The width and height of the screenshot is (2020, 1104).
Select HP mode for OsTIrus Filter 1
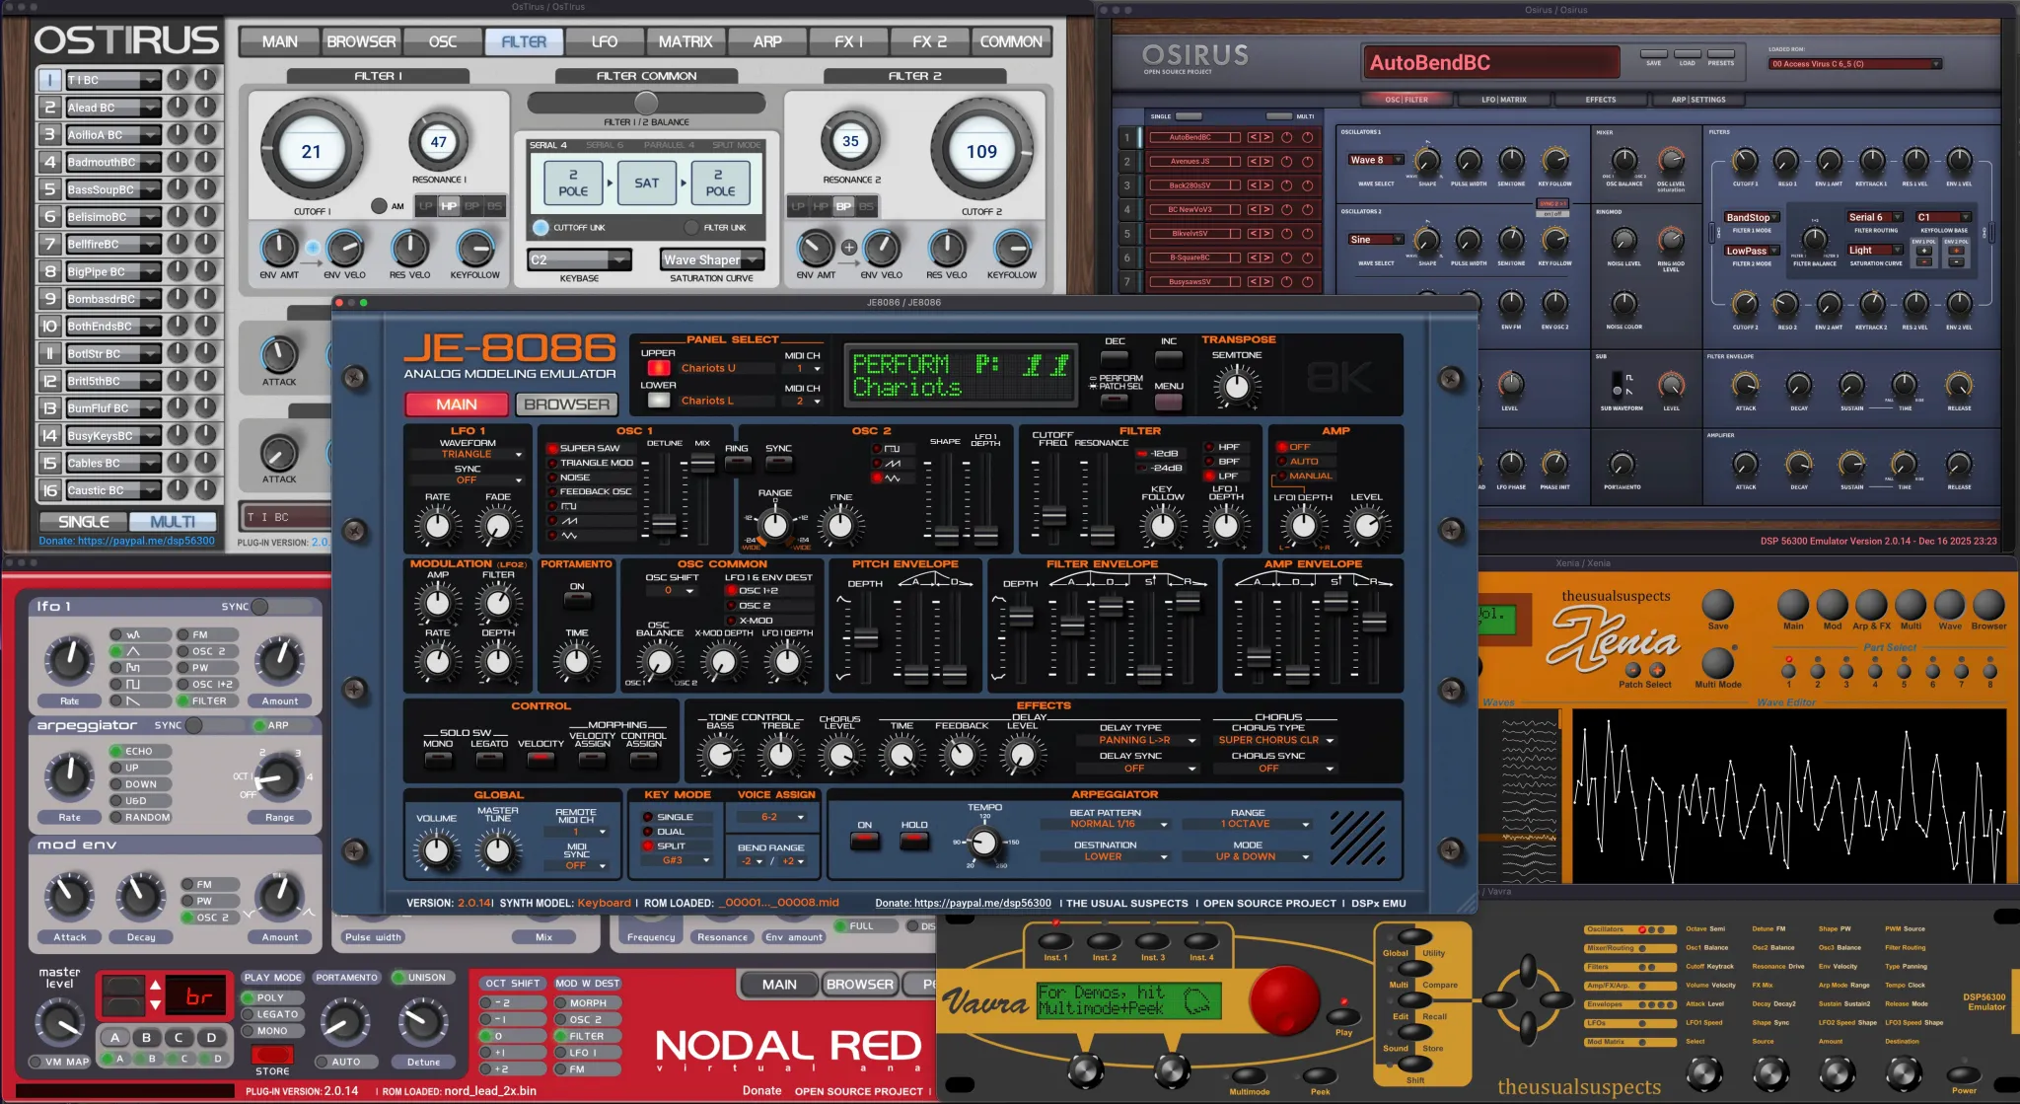pyautogui.click(x=449, y=206)
